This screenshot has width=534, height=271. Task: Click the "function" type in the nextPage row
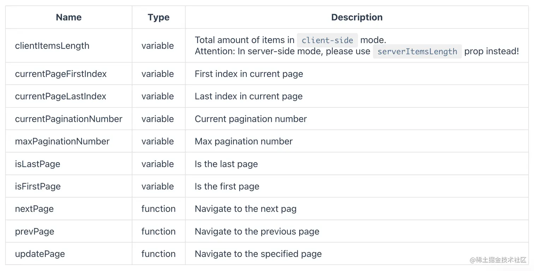pyautogui.click(x=158, y=209)
